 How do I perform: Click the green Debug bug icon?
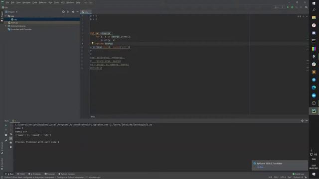(x=293, y=7)
